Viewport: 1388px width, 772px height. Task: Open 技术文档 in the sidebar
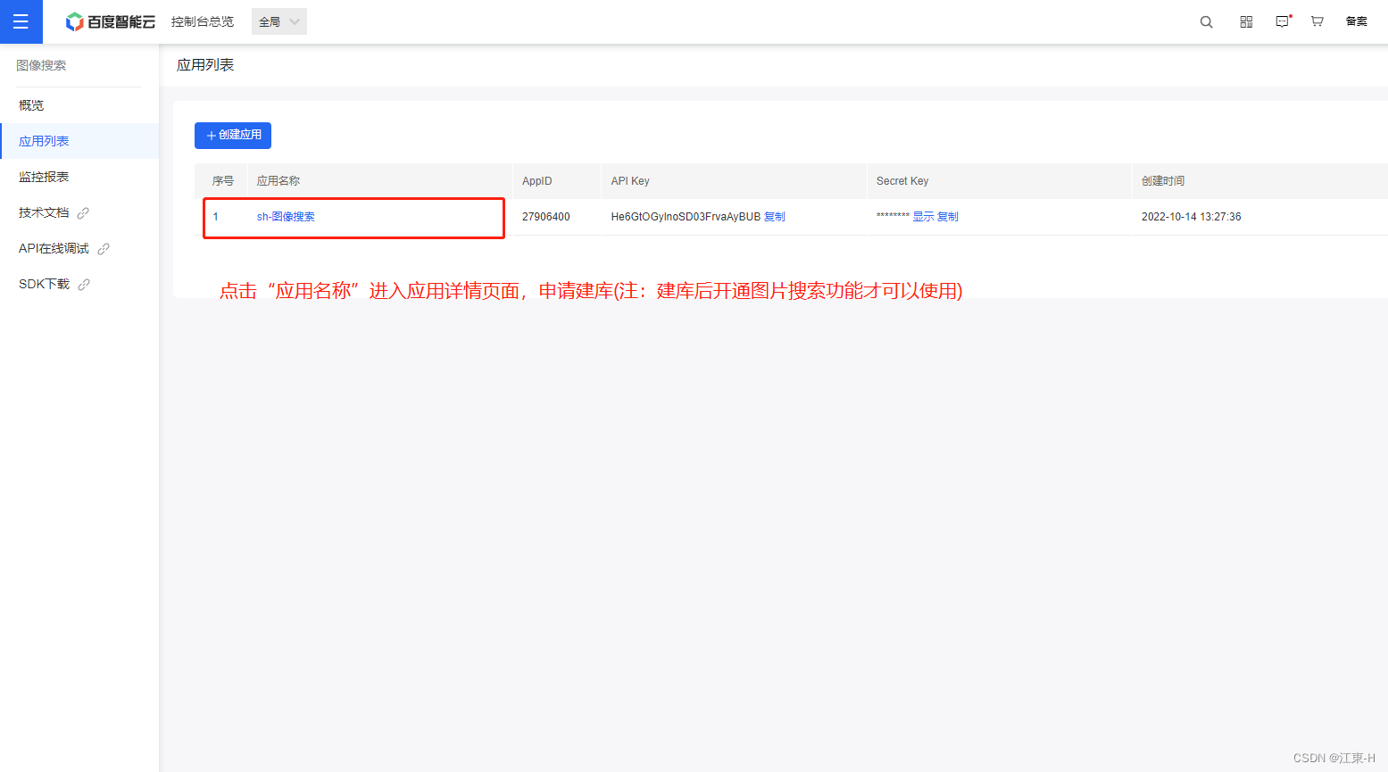coord(44,212)
